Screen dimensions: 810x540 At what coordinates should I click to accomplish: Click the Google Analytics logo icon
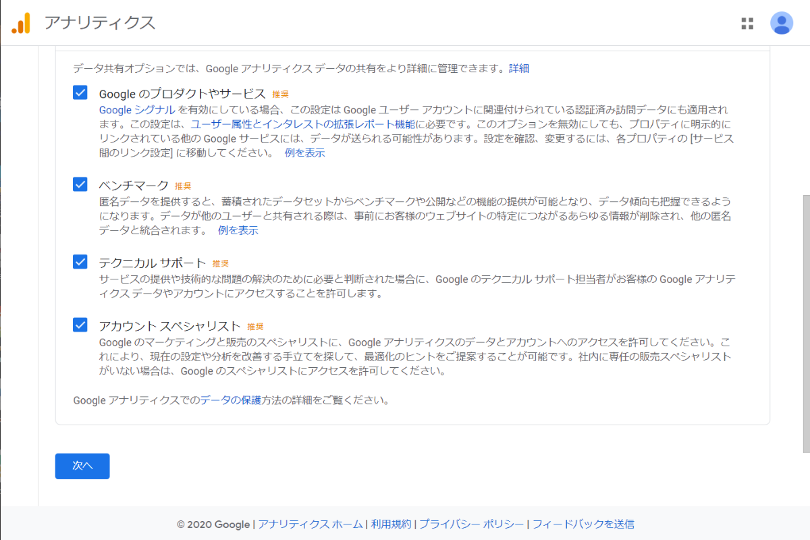(21, 23)
